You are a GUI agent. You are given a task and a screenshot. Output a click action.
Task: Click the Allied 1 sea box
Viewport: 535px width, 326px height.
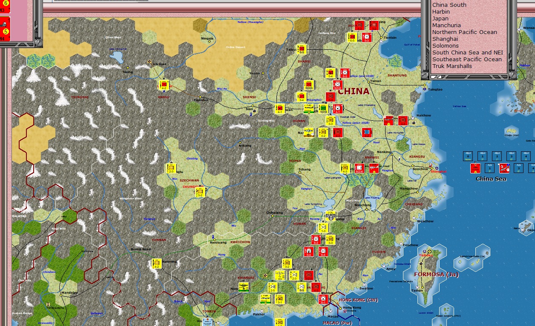pyautogui.click(x=482, y=156)
